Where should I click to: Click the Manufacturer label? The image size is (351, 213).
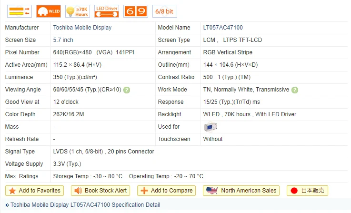pos(22,28)
